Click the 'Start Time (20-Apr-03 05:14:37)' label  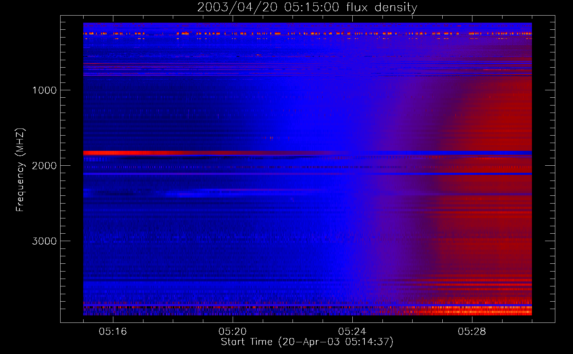(307, 342)
